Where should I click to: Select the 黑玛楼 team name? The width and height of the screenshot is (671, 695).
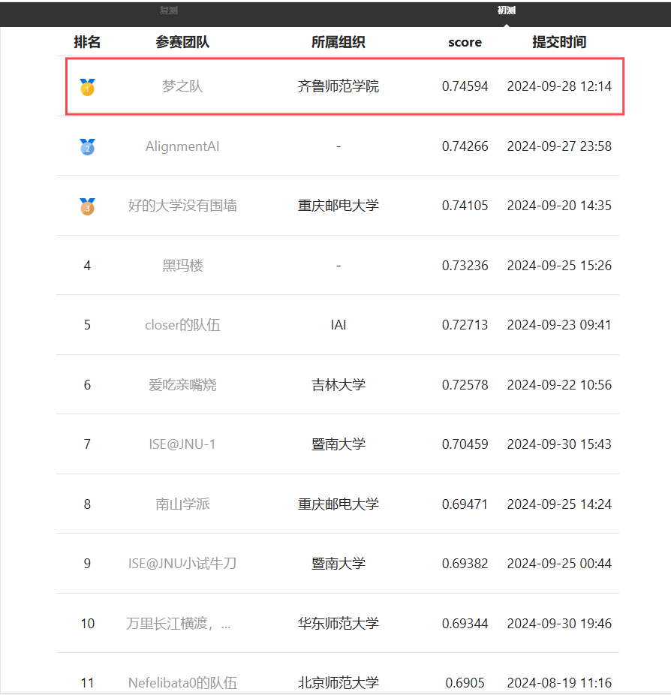182,266
